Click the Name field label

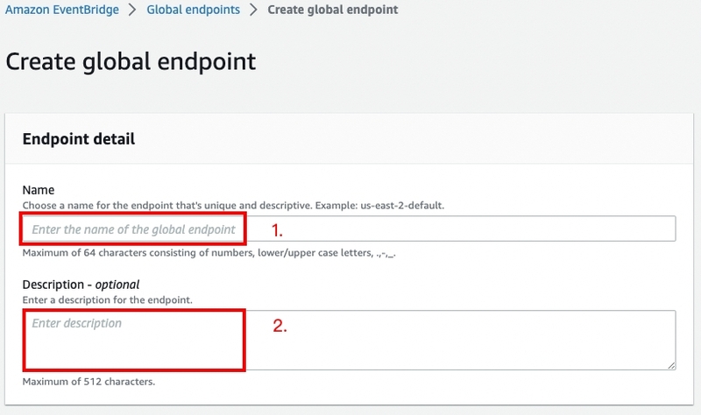click(x=39, y=190)
